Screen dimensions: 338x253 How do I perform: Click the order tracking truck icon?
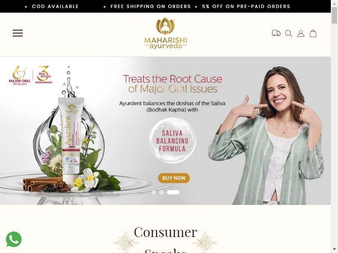click(276, 33)
